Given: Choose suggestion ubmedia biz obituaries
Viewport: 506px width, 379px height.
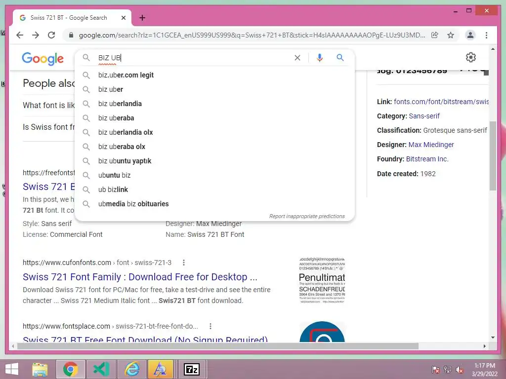Looking at the screenshot, I should coord(214,204).
